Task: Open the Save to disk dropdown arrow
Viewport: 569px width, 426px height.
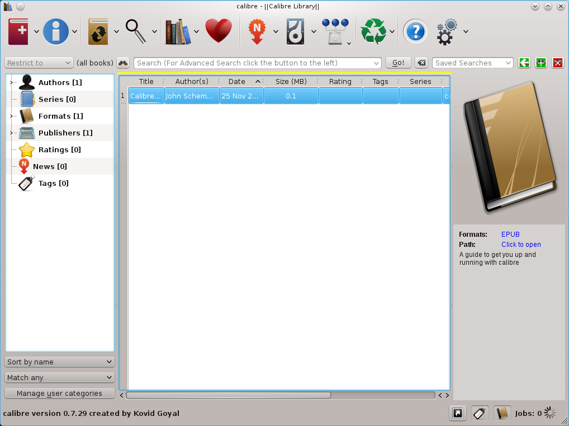Action: pyautogui.click(x=314, y=31)
